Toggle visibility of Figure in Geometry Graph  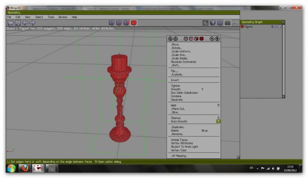pyautogui.click(x=272, y=27)
